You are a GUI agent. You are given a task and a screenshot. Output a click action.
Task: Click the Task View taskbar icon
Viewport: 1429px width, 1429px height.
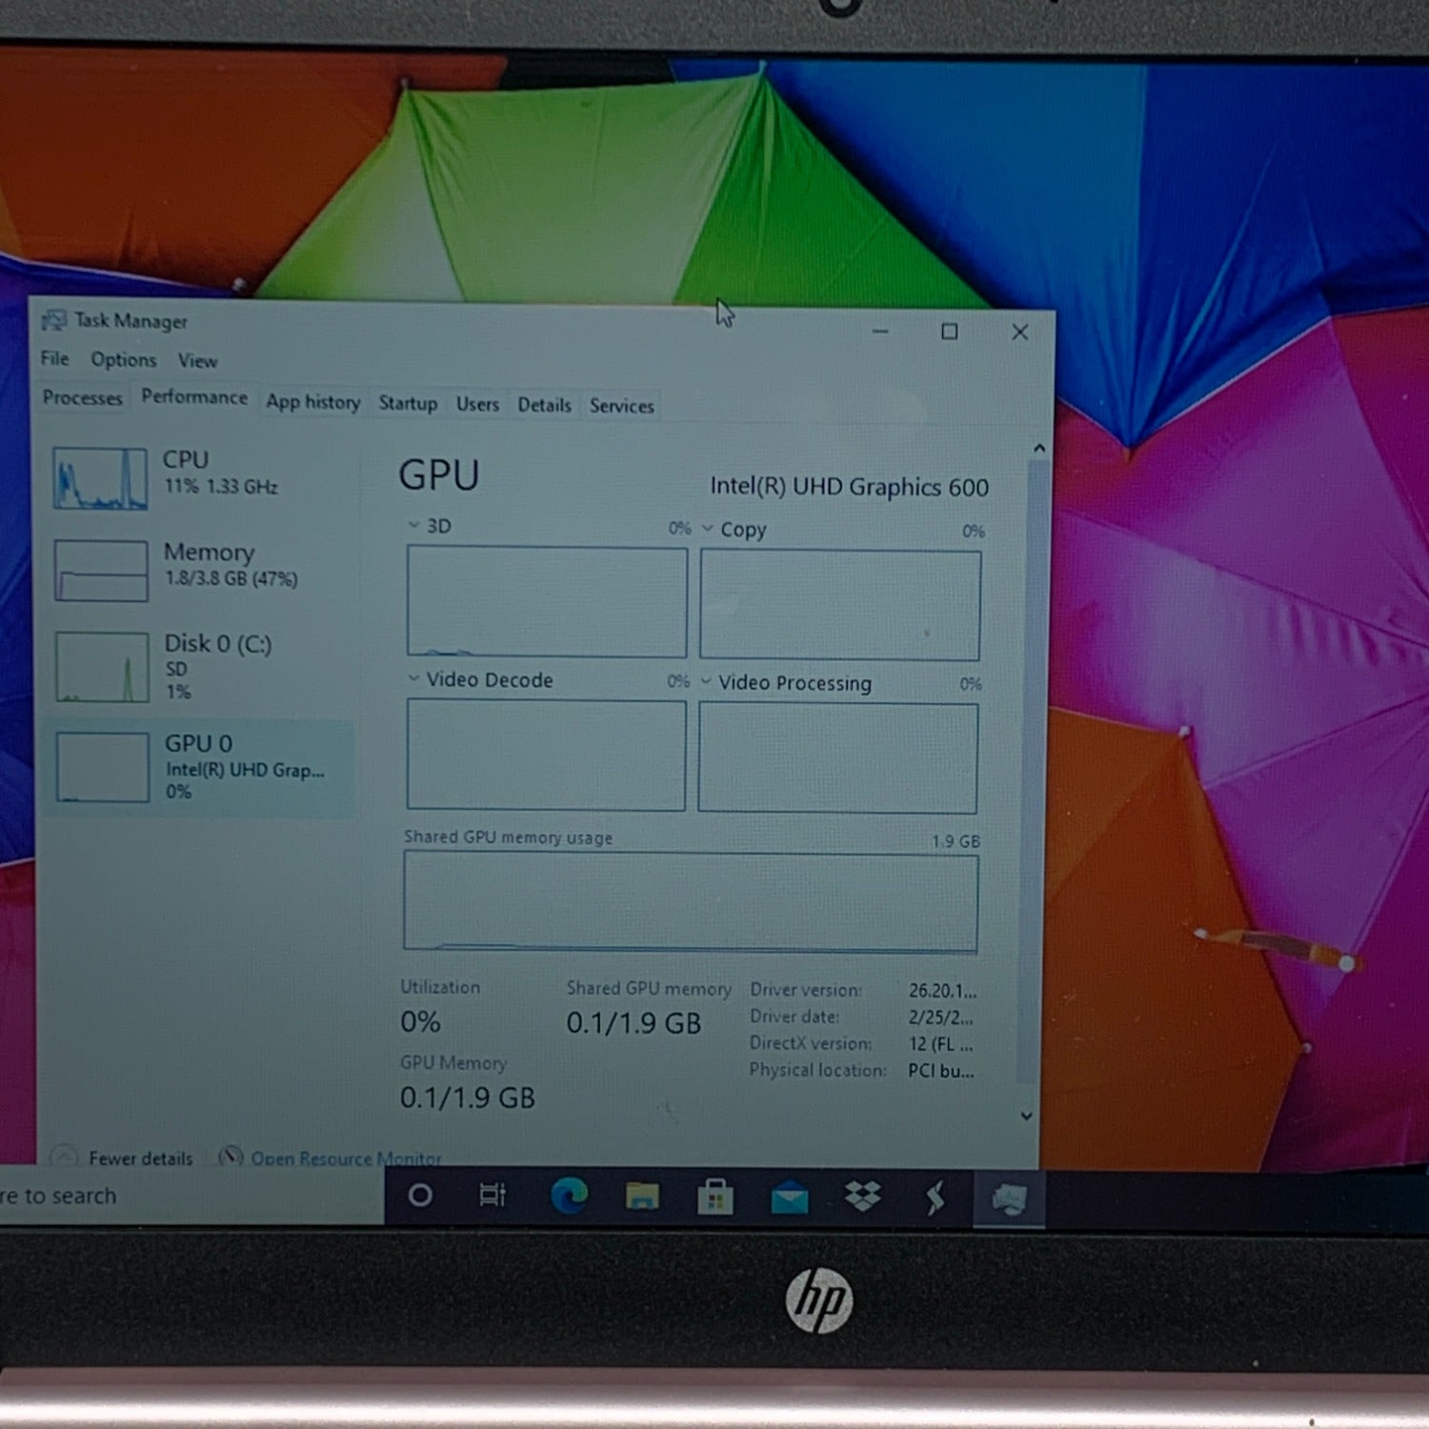pyautogui.click(x=493, y=1195)
